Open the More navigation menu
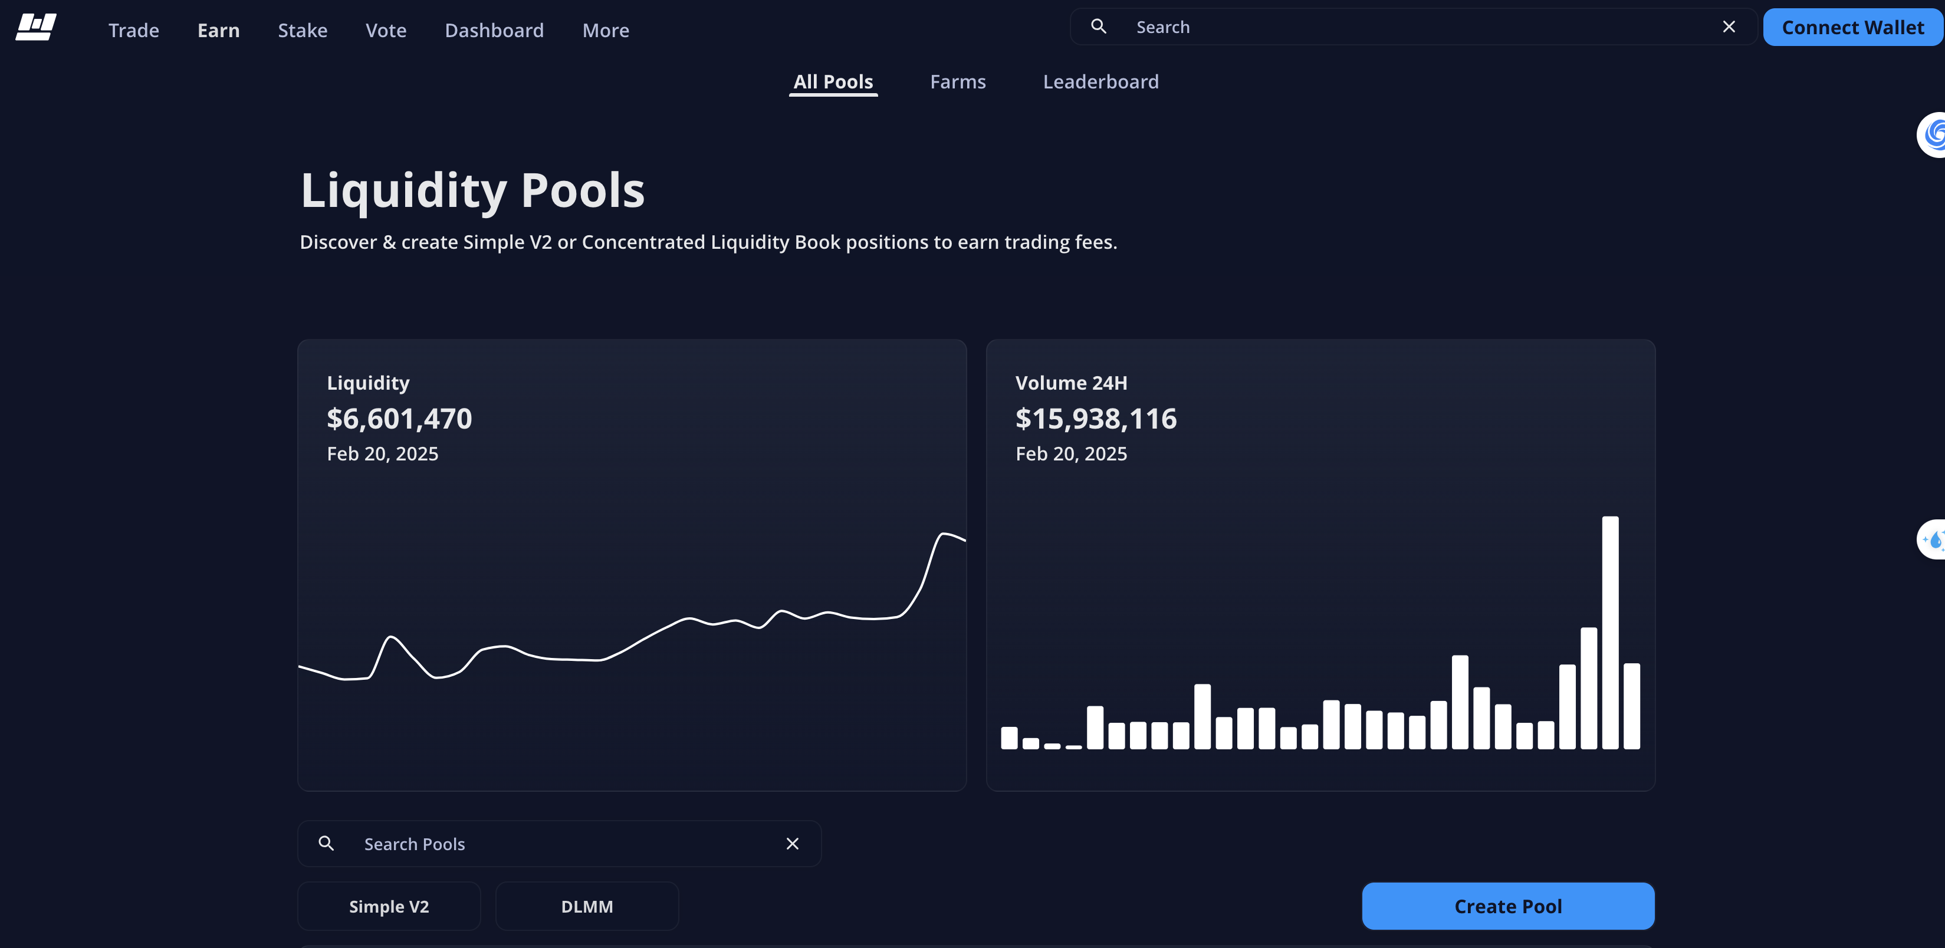This screenshot has width=1945, height=948. (x=605, y=30)
